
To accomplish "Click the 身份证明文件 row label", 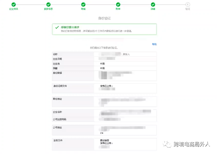I will 60,86.
